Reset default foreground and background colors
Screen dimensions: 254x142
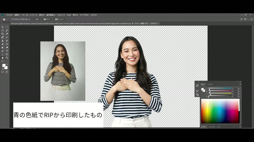[x=3, y=69]
